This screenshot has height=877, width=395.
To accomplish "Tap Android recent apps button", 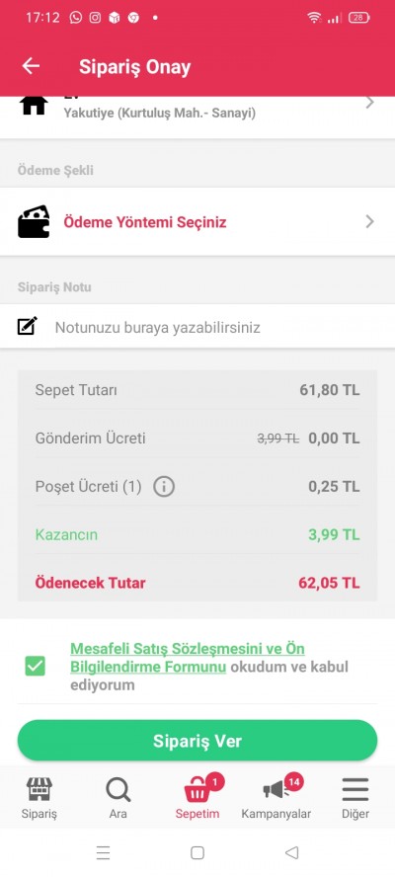I will (103, 852).
